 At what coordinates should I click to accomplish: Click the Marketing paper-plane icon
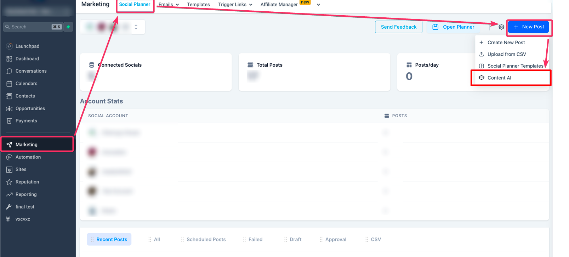click(9, 145)
